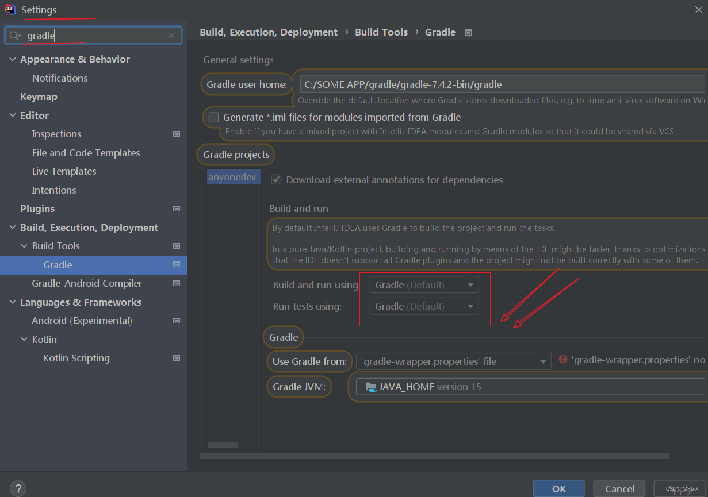Image resolution: width=708 pixels, height=497 pixels.
Task: Click the project-level icon beside Inspections
Action: pyautogui.click(x=177, y=134)
